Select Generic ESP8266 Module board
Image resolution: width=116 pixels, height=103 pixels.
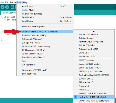(94, 64)
